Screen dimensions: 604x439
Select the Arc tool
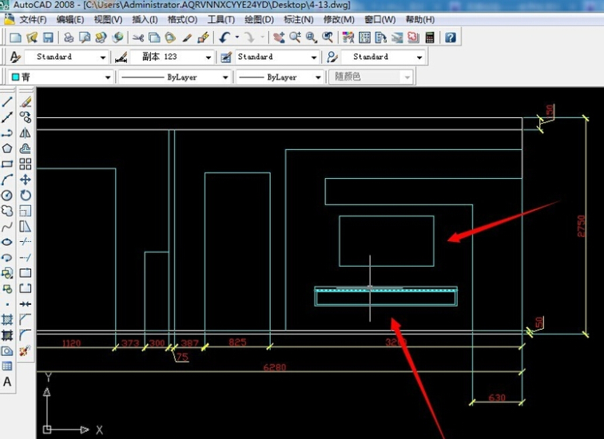(x=7, y=180)
